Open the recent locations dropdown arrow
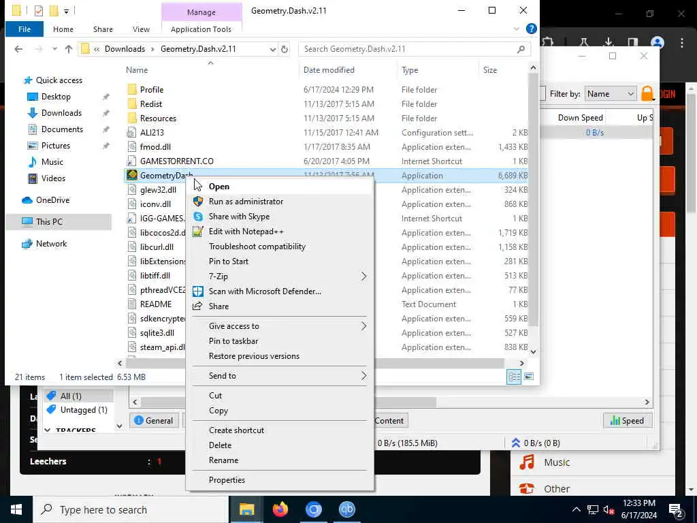Viewport: 697px width, 523px height. [x=54, y=49]
